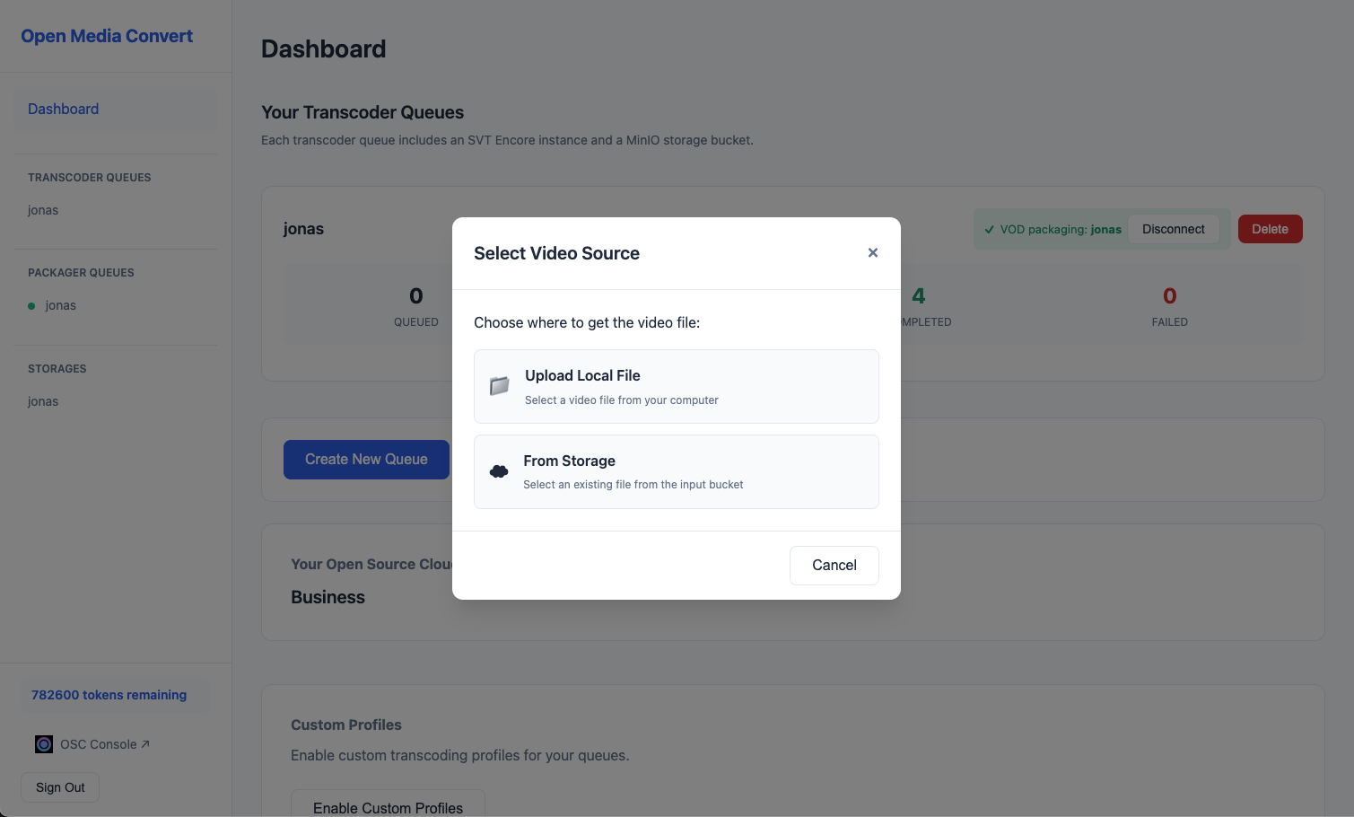Sign out of Open Media Convert

pyautogui.click(x=59, y=786)
